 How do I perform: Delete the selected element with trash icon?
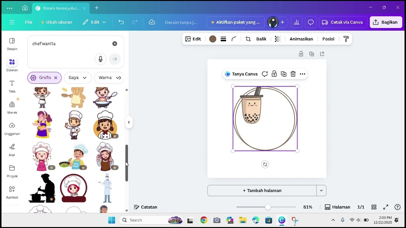(293, 74)
